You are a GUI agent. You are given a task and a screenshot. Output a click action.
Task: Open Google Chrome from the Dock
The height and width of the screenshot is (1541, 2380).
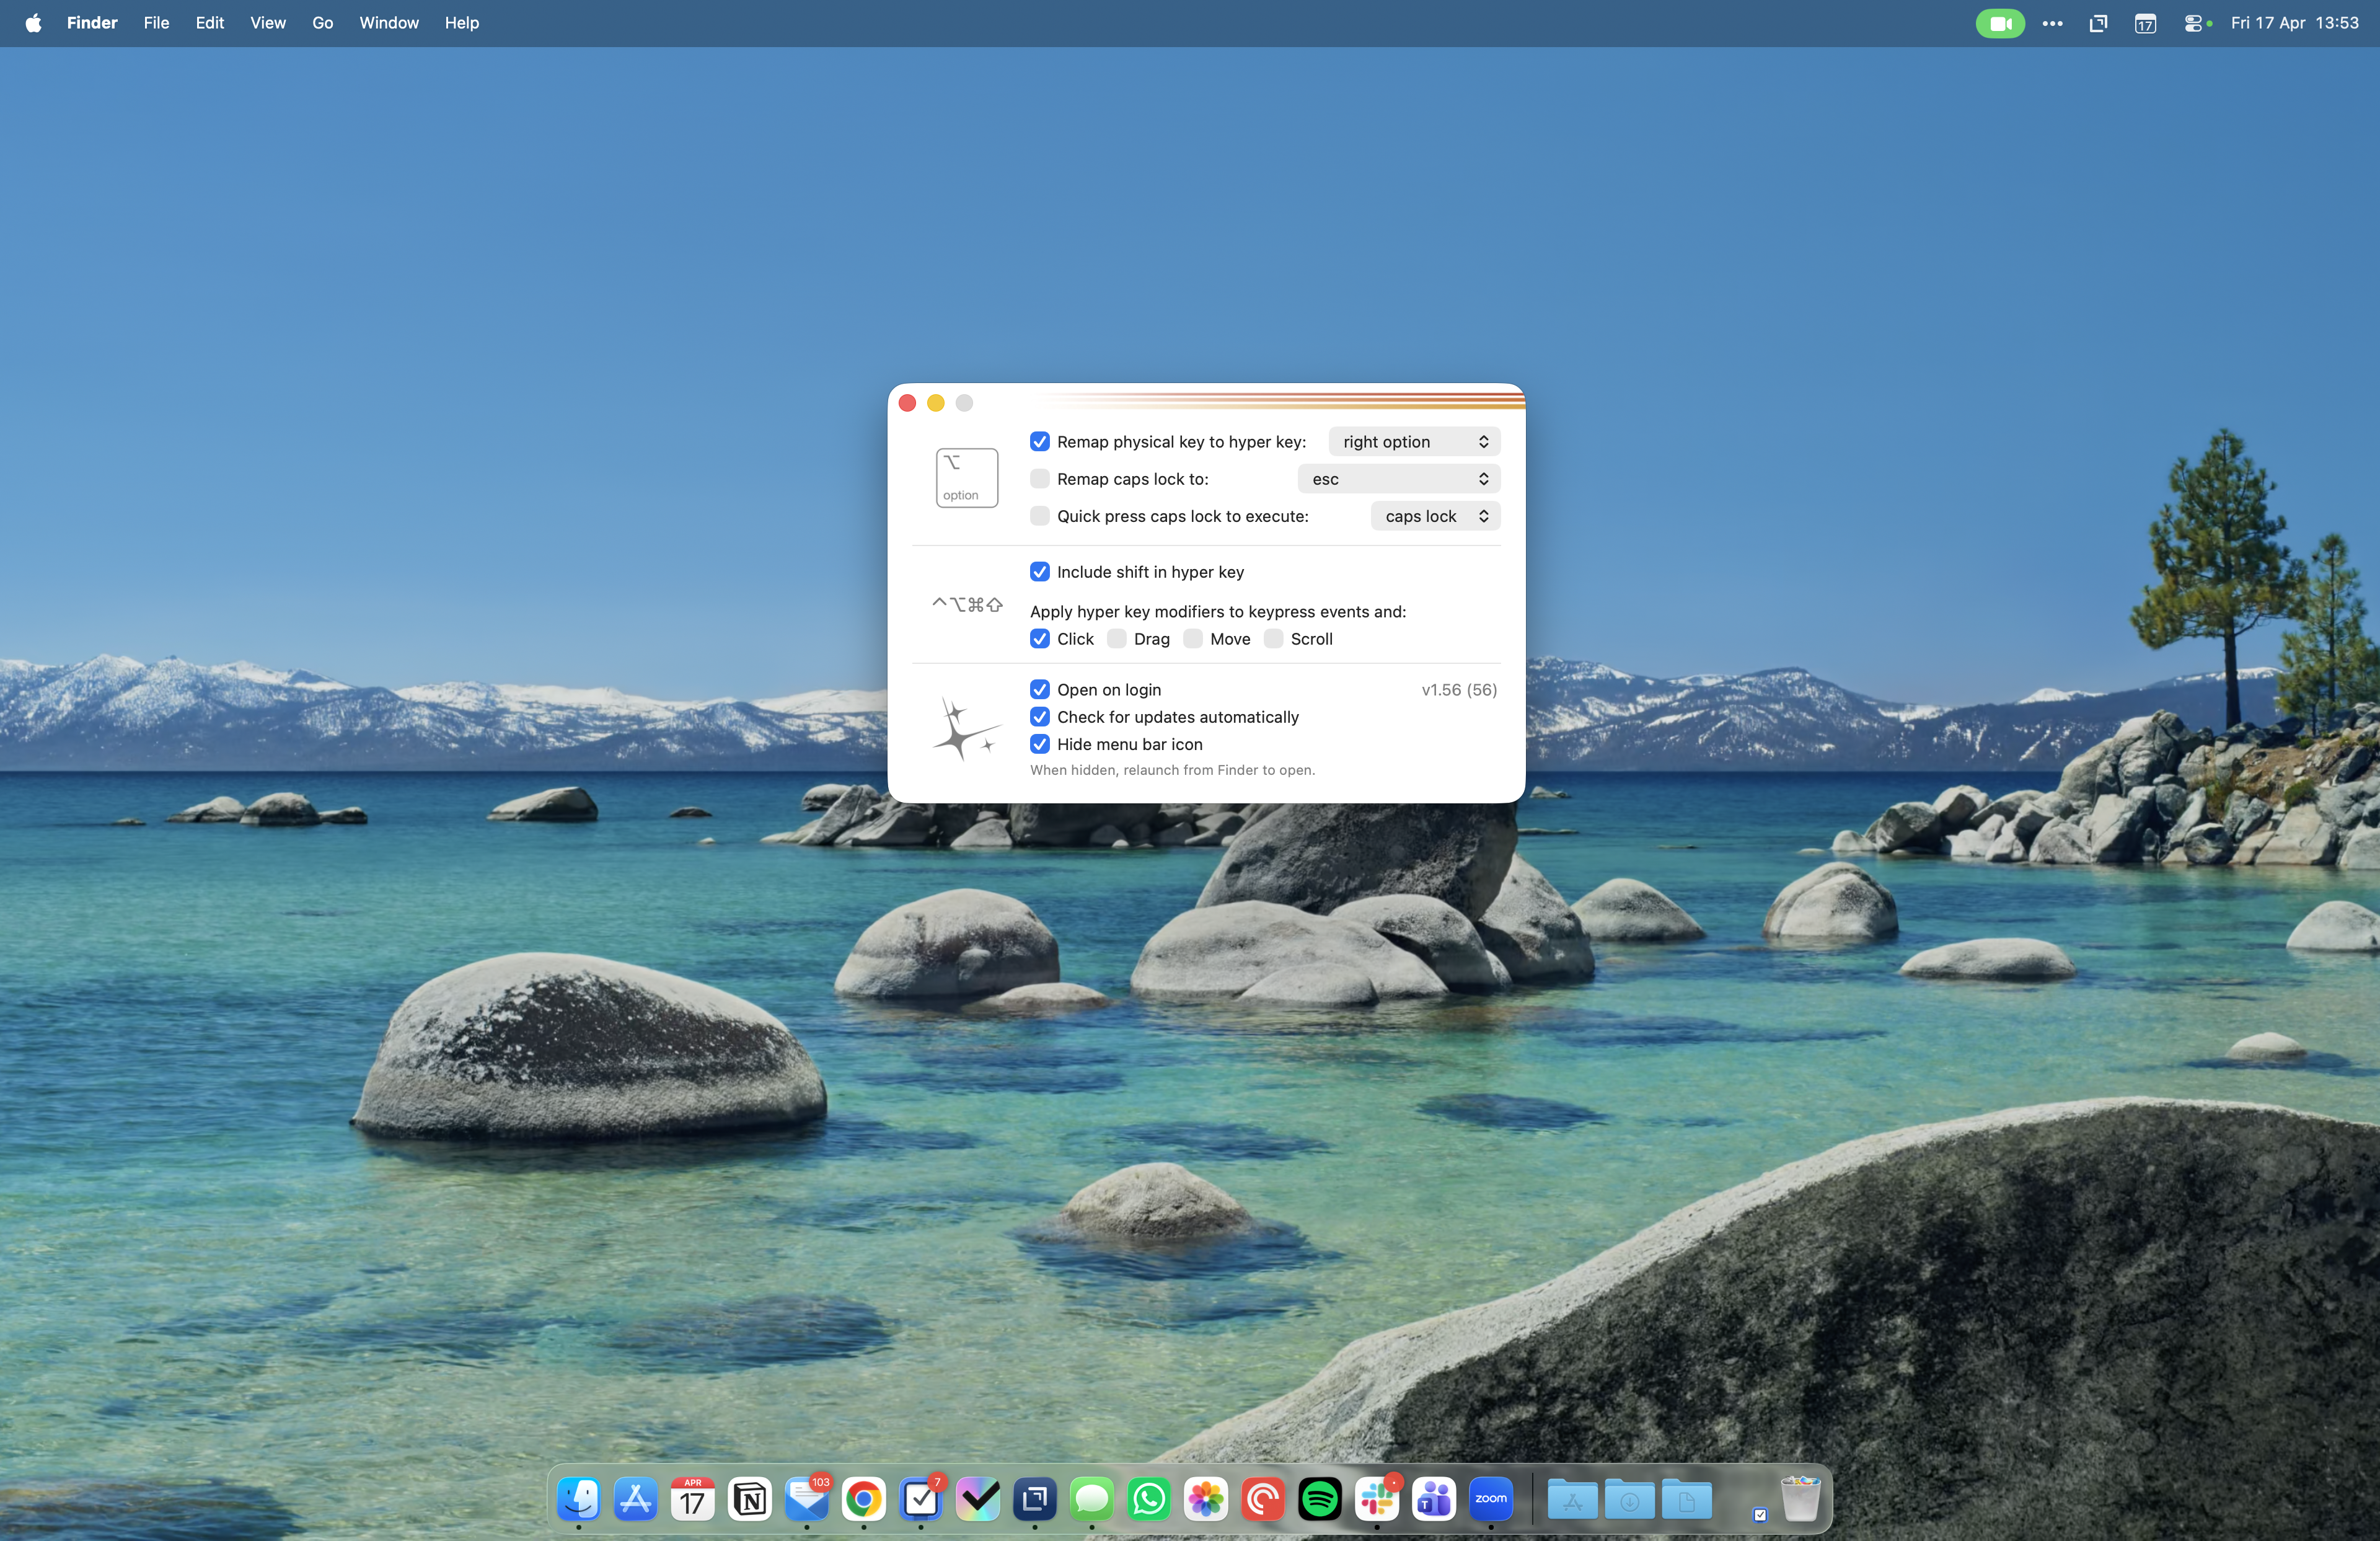863,1499
